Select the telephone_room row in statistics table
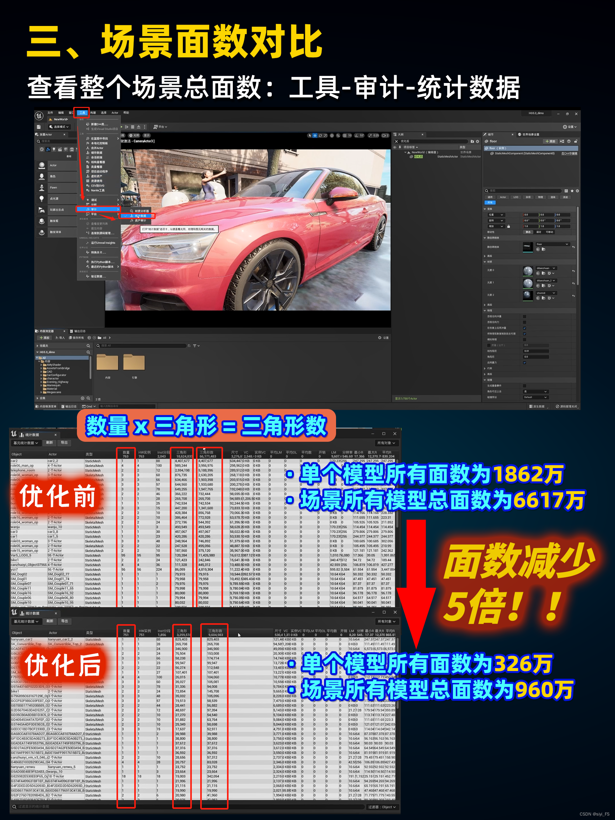 coord(202,470)
